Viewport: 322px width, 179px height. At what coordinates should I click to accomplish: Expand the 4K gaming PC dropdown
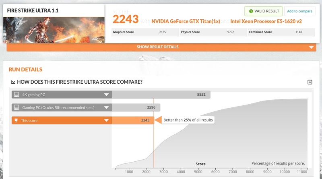[106, 95]
